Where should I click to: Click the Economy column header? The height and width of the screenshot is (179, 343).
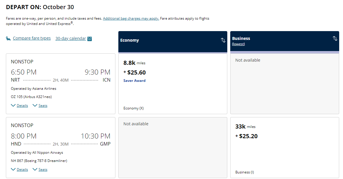tap(130, 40)
